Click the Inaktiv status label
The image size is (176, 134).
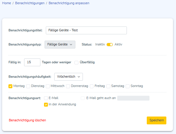point(100,44)
